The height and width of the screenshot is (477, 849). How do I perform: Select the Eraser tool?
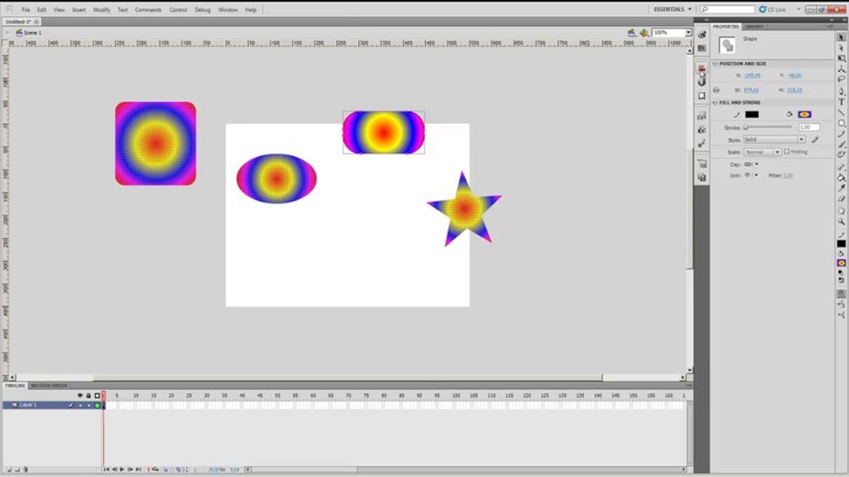point(842,198)
